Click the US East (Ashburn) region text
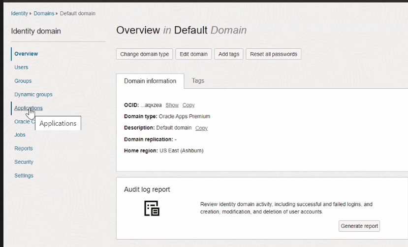 (x=182, y=150)
